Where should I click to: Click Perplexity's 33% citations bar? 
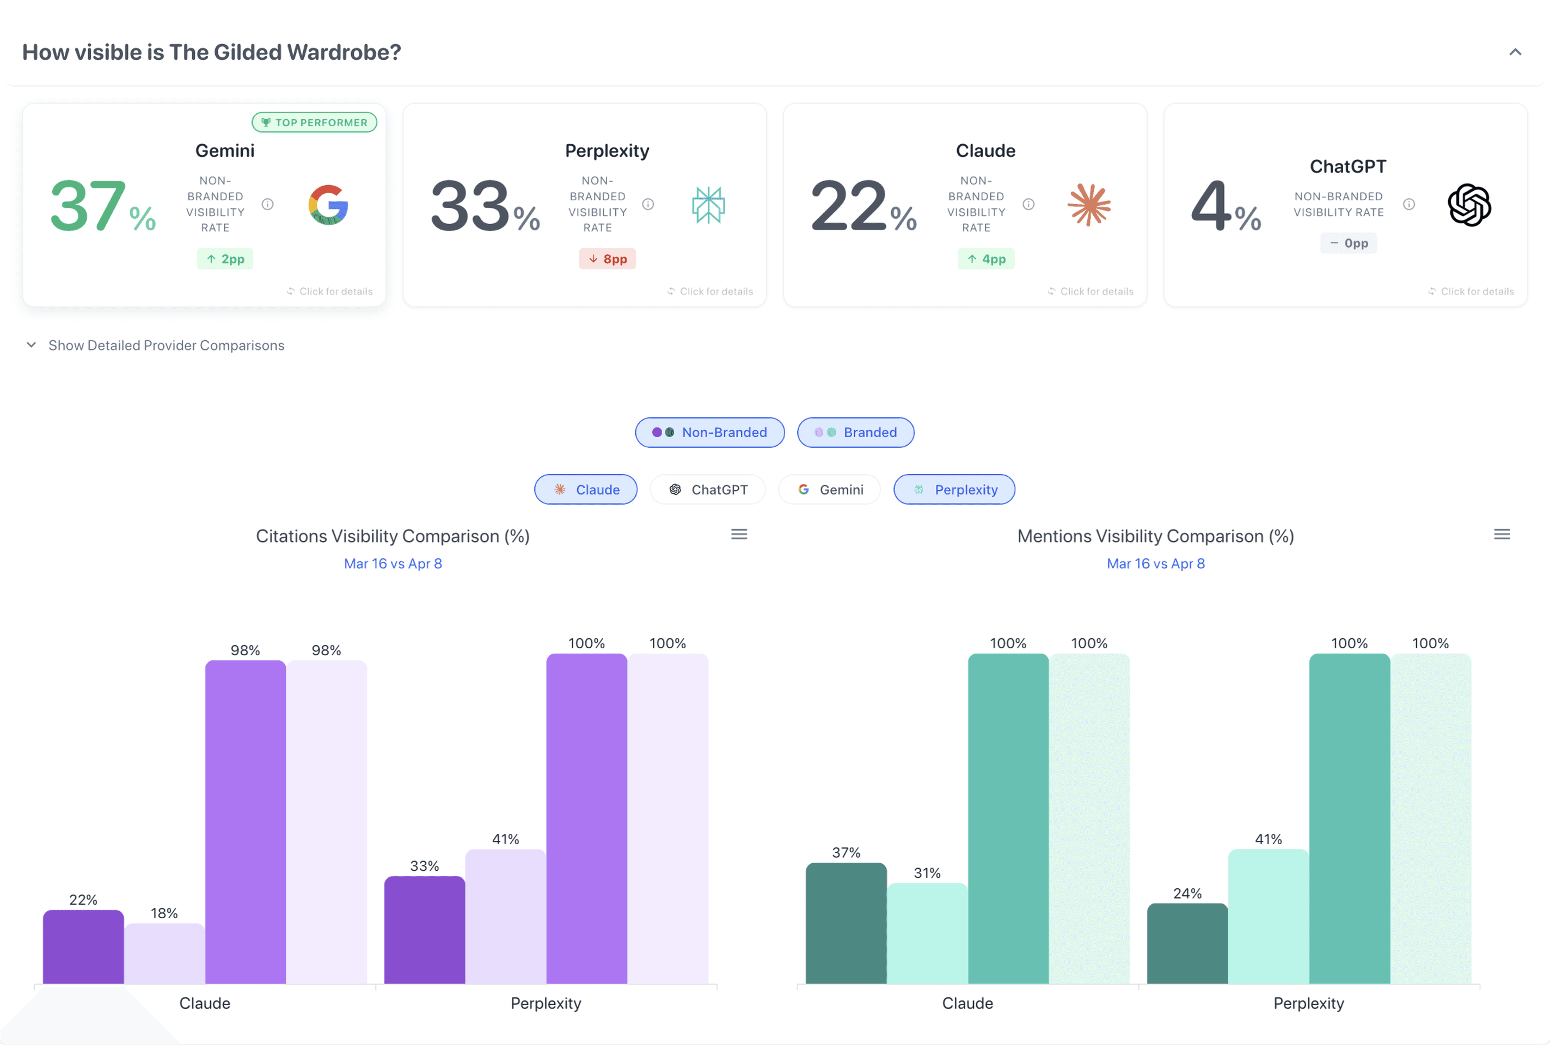425,930
